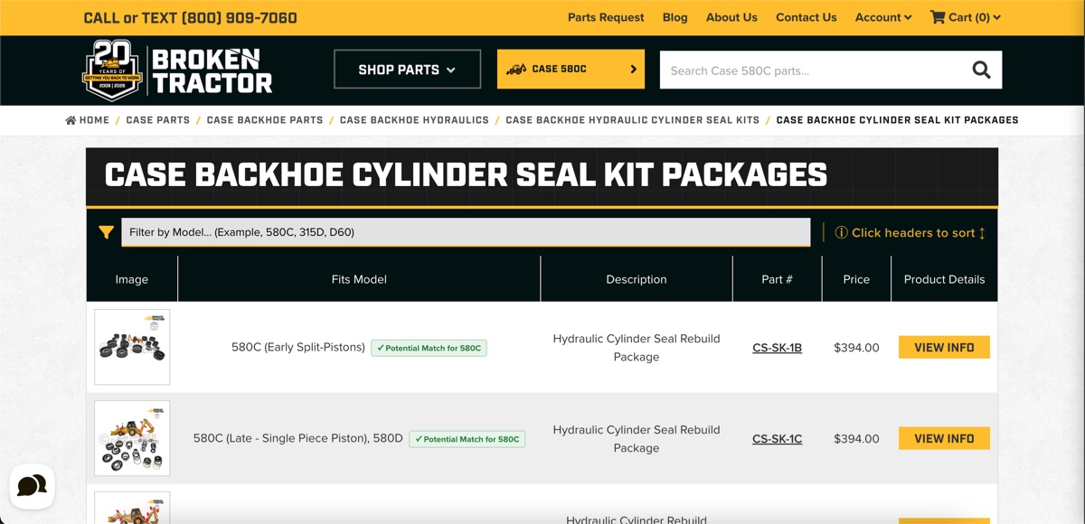This screenshot has height=524, width=1085.
Task: Change selected Case 580C machine
Action: click(571, 69)
